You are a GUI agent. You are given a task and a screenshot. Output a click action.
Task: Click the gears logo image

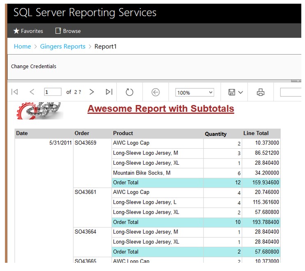pyautogui.click(x=40, y=110)
